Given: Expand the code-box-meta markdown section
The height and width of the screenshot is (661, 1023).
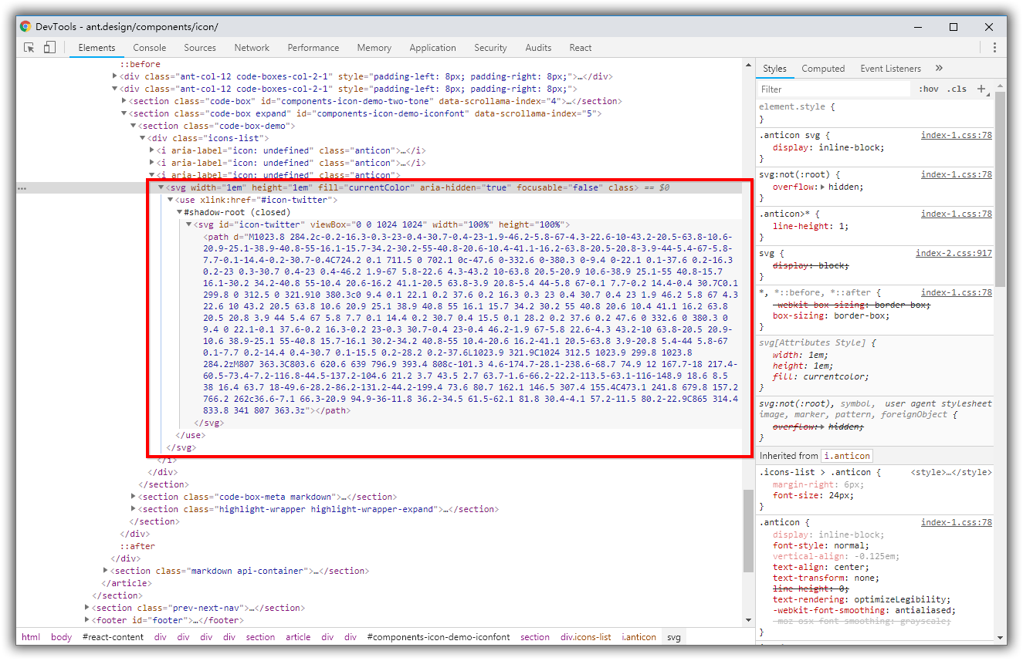Looking at the screenshot, I should coord(133,496).
